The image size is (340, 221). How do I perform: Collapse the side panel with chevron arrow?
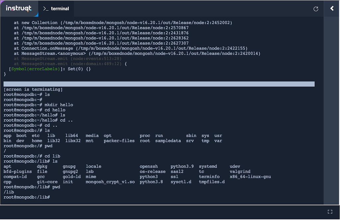(x=332, y=9)
